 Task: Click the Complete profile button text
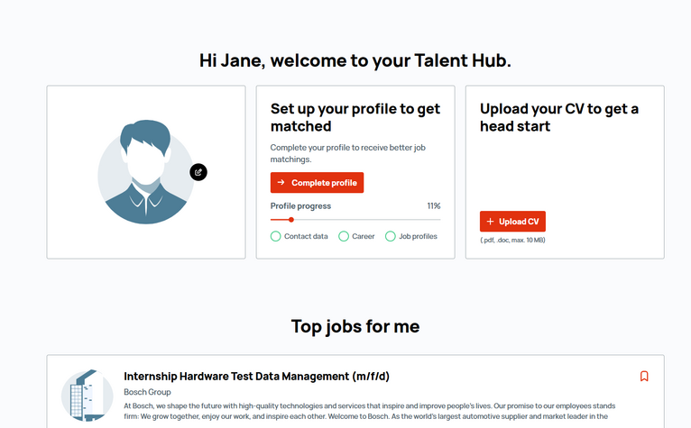[x=324, y=183]
